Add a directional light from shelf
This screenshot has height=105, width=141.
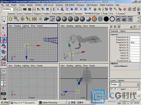[x=16, y=19]
